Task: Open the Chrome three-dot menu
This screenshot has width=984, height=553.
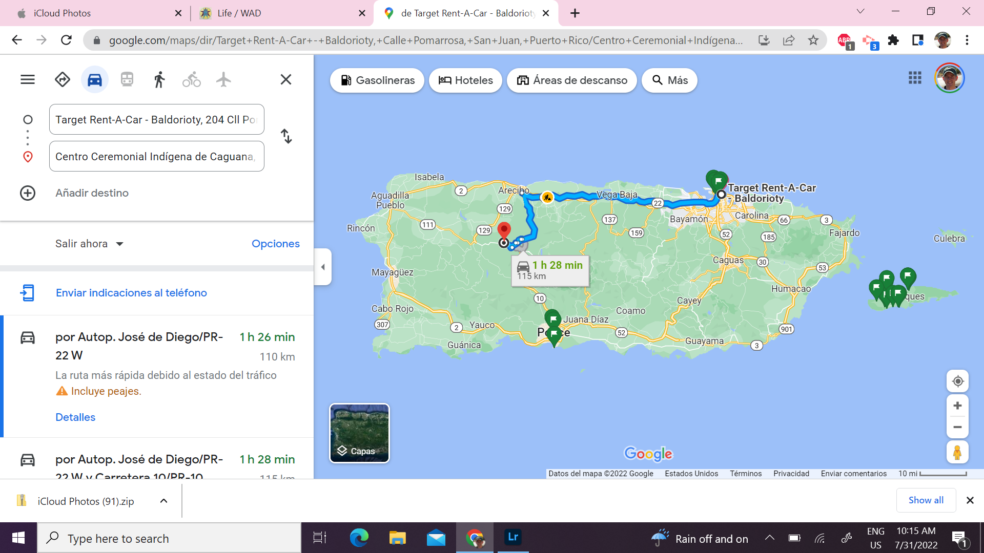Action: coord(967,40)
